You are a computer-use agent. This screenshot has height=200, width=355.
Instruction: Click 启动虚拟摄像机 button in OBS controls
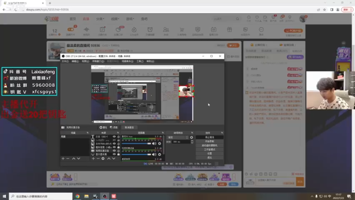pos(209,146)
